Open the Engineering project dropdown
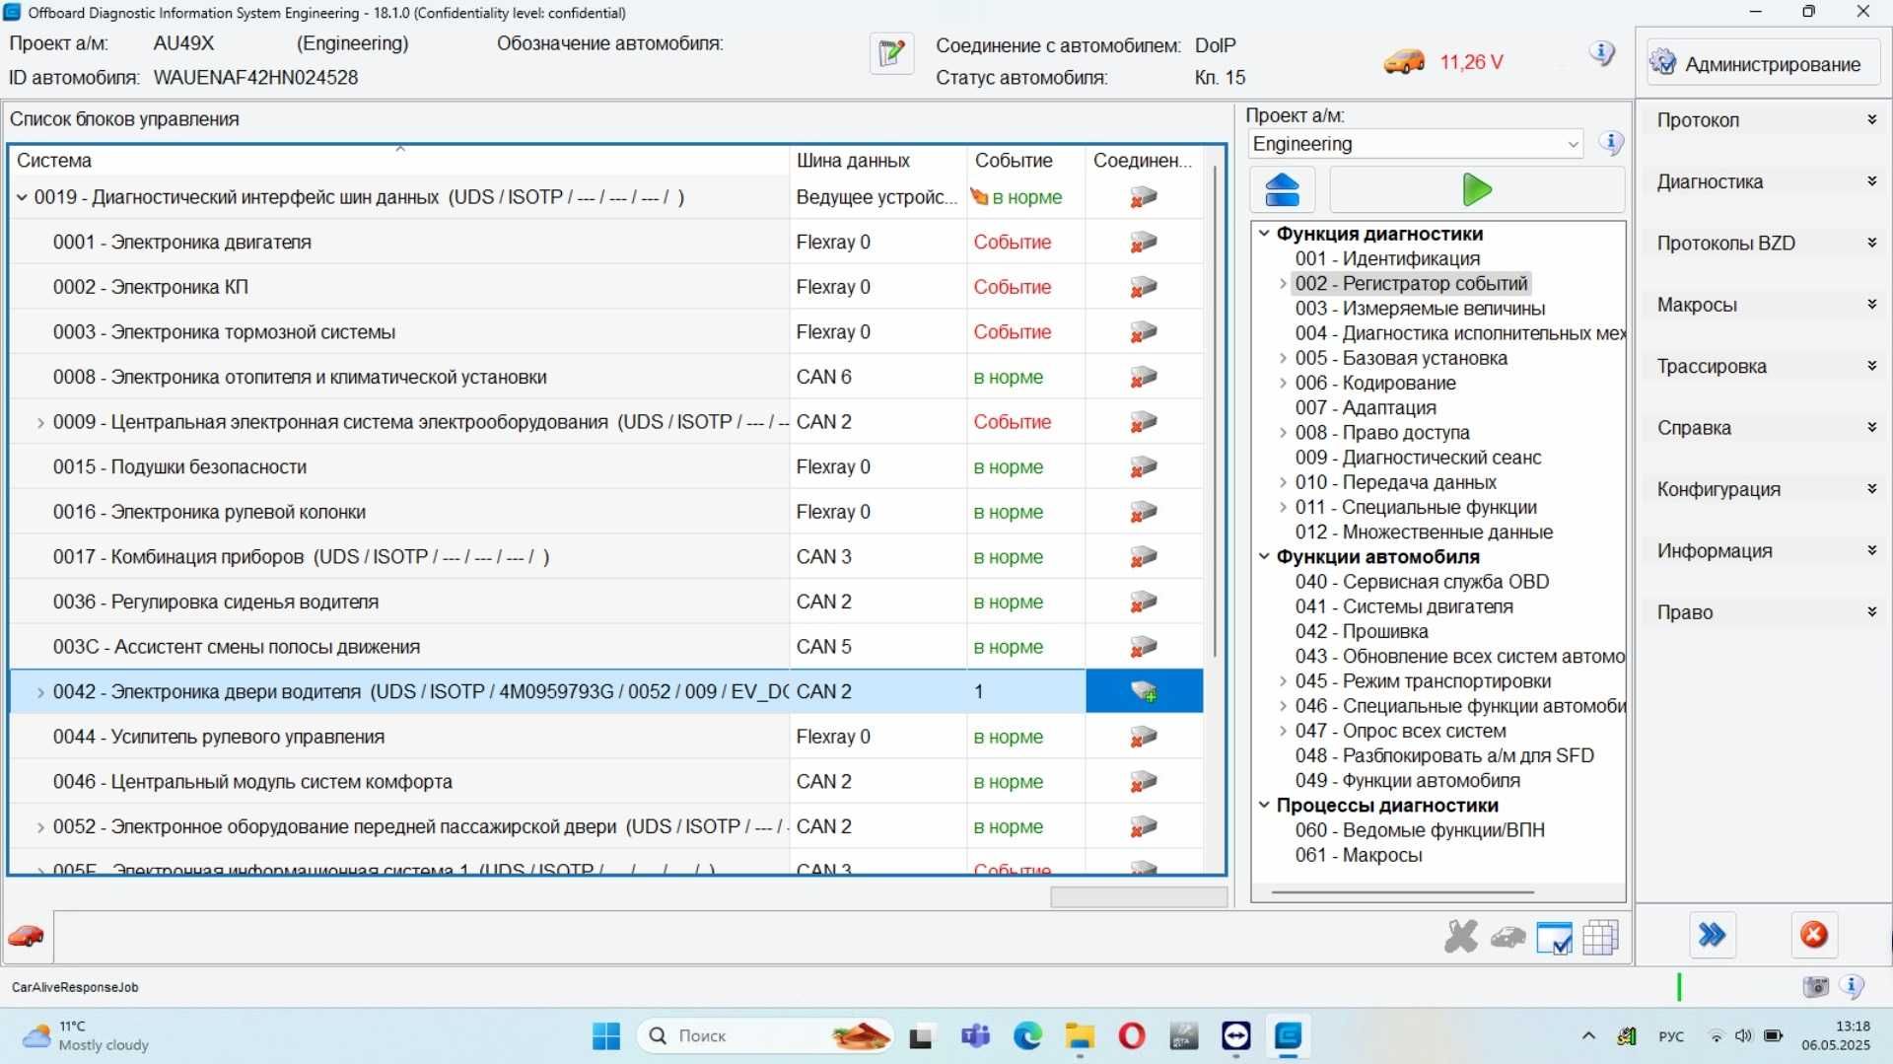This screenshot has height=1064, width=1893. point(1415,144)
